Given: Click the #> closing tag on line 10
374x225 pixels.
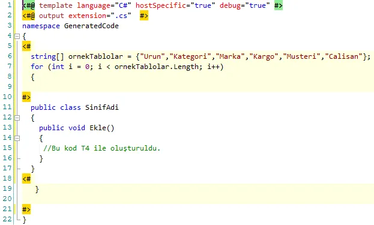Looking at the screenshot, I should tap(26, 97).
